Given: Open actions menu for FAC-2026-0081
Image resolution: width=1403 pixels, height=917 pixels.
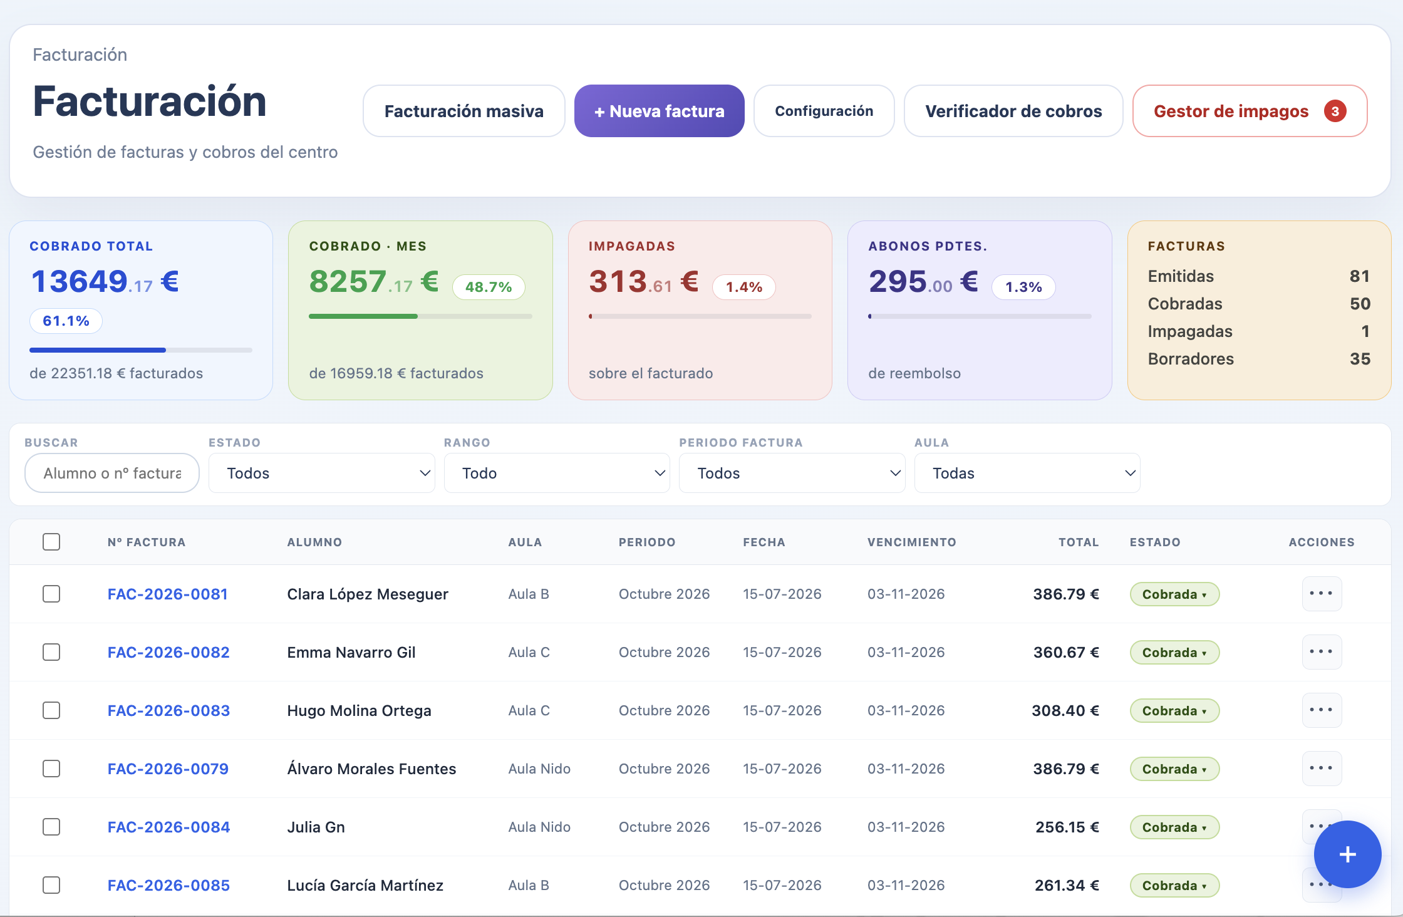Looking at the screenshot, I should click(1322, 594).
